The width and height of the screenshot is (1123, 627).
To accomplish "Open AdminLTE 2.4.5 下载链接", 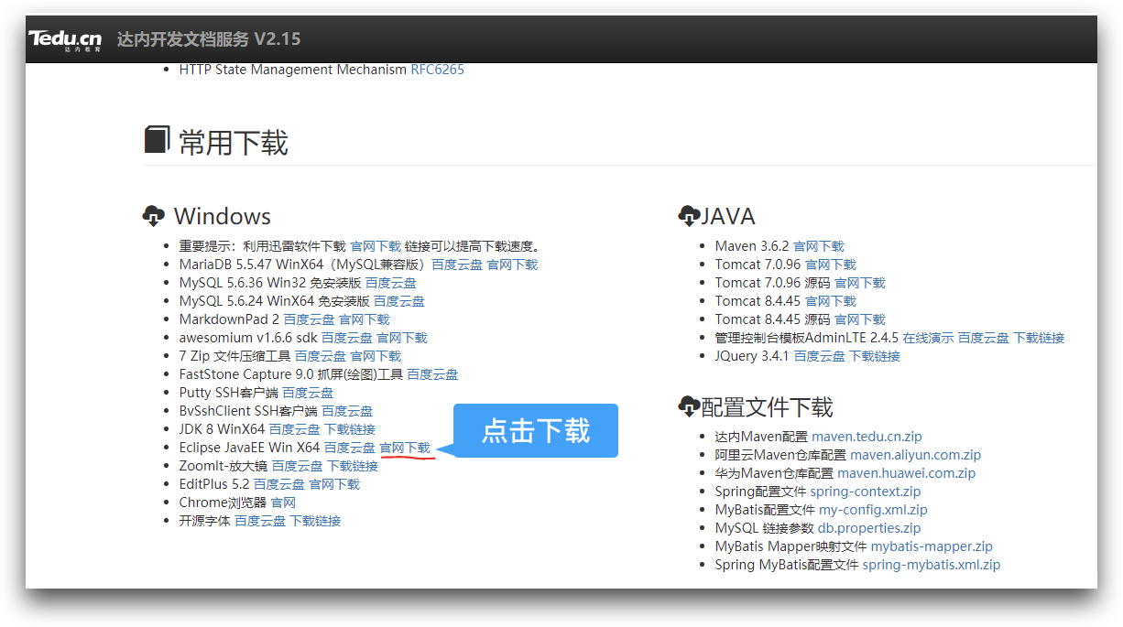I will click(1039, 338).
